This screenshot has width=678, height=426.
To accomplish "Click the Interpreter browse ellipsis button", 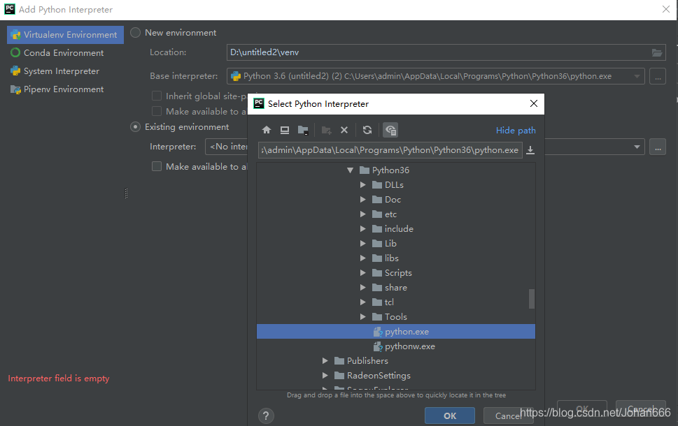I will pyautogui.click(x=657, y=147).
